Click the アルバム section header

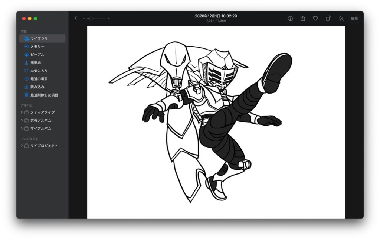click(27, 105)
